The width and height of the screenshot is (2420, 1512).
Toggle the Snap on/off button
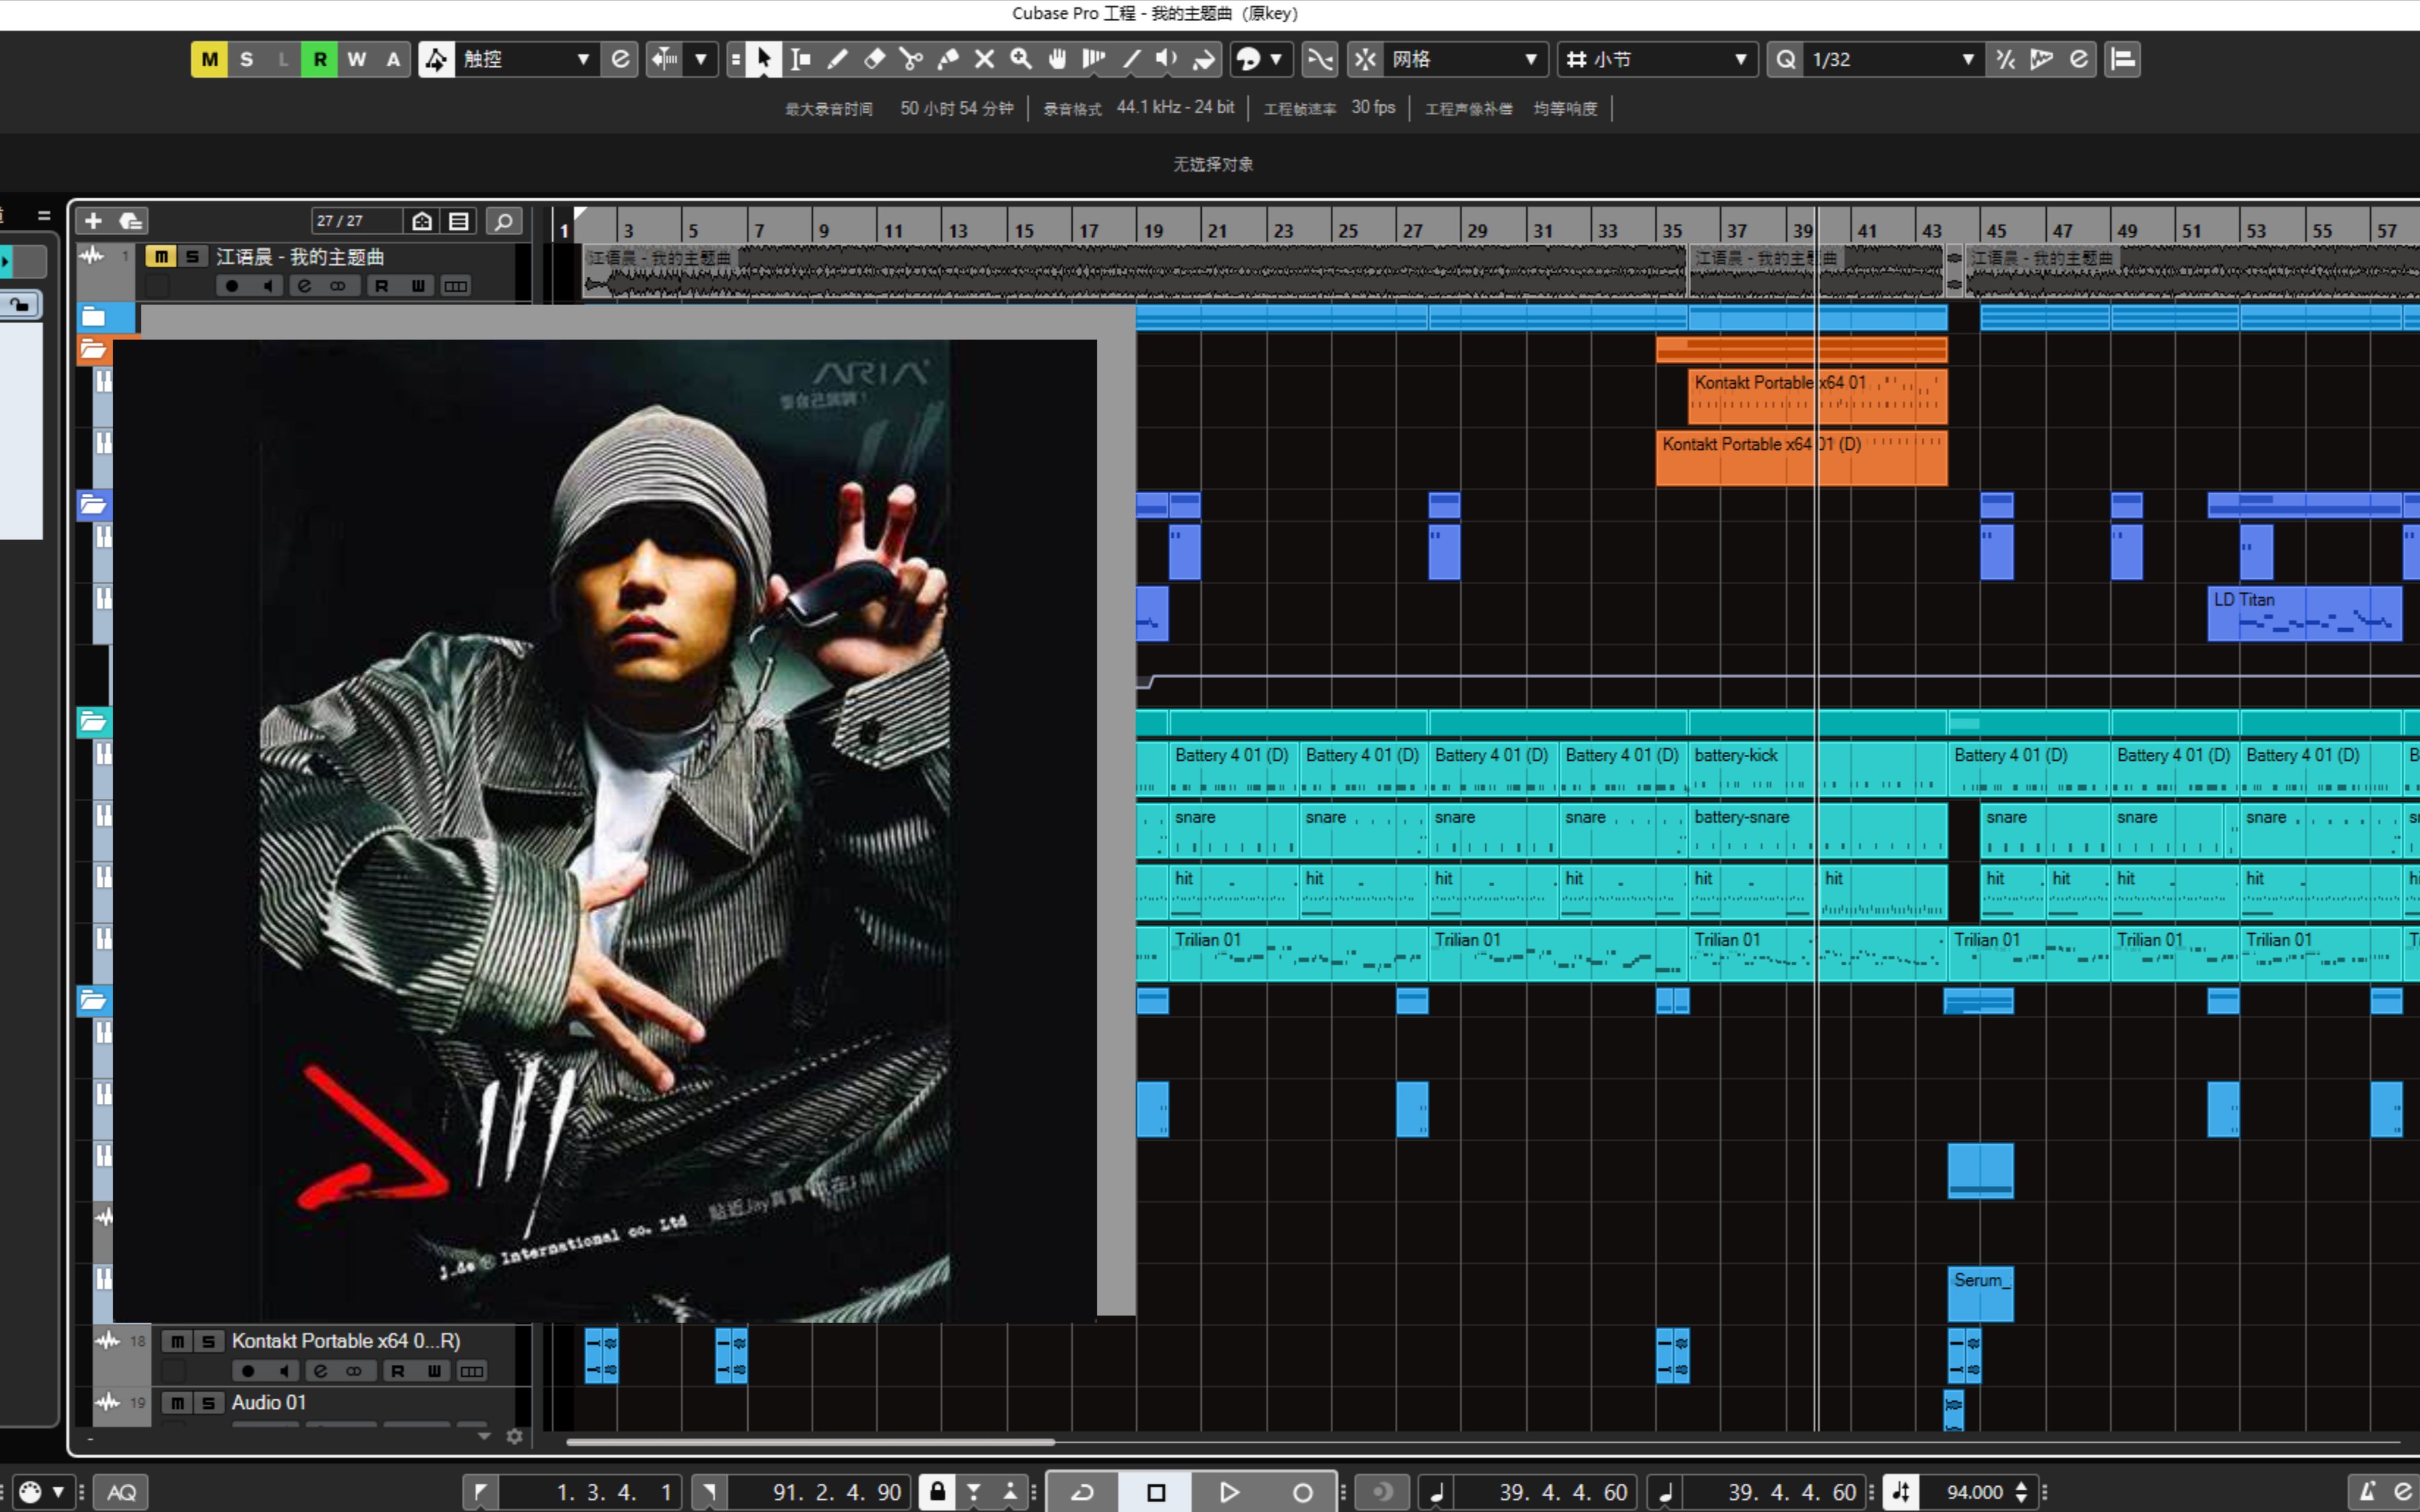point(1366,59)
